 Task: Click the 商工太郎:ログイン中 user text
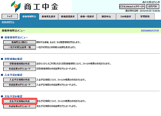(151, 2)
